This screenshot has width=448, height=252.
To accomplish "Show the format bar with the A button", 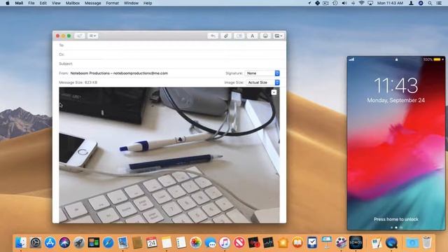I will click(252, 36).
